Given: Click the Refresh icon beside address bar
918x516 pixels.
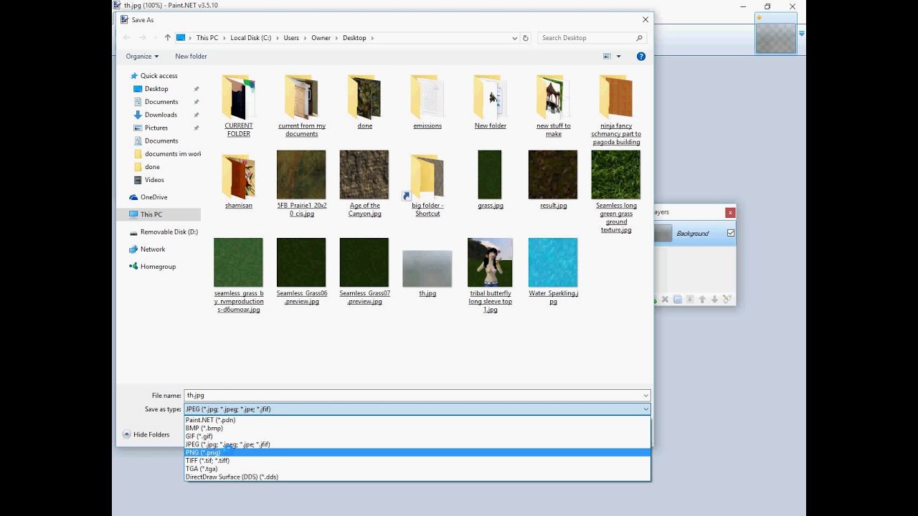Looking at the screenshot, I should pyautogui.click(x=526, y=38).
